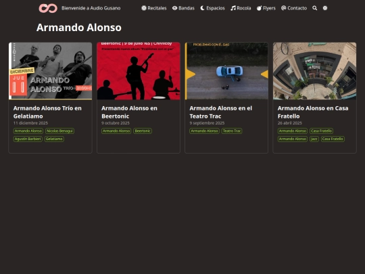Open the Casa Fratello building photo
This screenshot has width=365, height=274.
314,71
